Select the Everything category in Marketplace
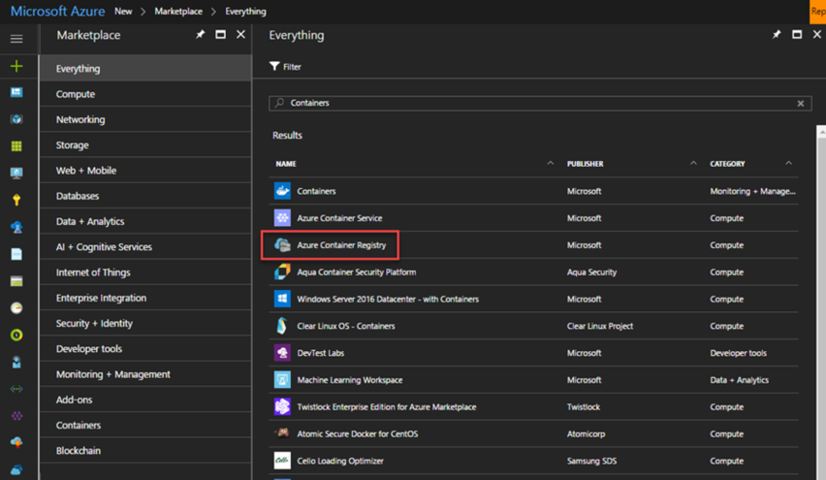826x480 pixels. pos(146,69)
